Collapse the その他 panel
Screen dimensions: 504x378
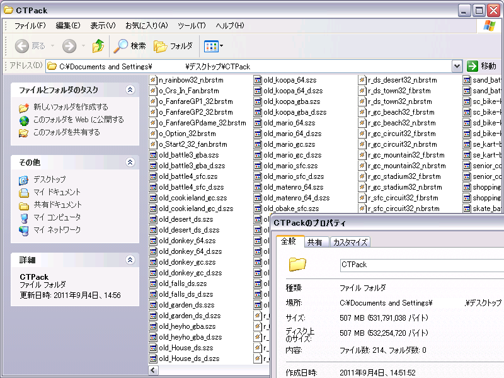tap(130, 162)
